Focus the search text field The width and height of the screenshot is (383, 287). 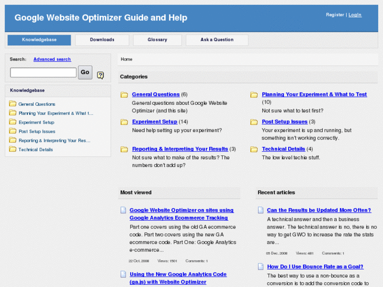coord(43,73)
